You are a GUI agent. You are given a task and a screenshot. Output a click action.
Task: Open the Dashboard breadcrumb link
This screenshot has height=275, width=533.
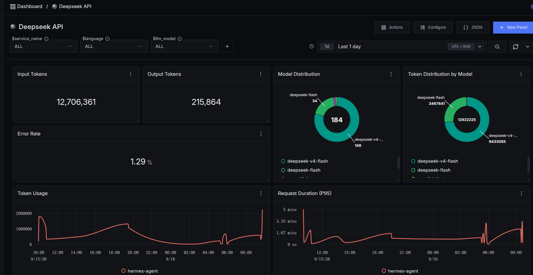point(26,6)
